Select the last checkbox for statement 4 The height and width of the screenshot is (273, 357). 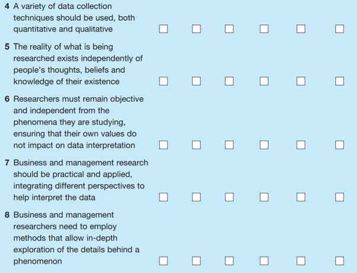pyautogui.click(x=339, y=28)
